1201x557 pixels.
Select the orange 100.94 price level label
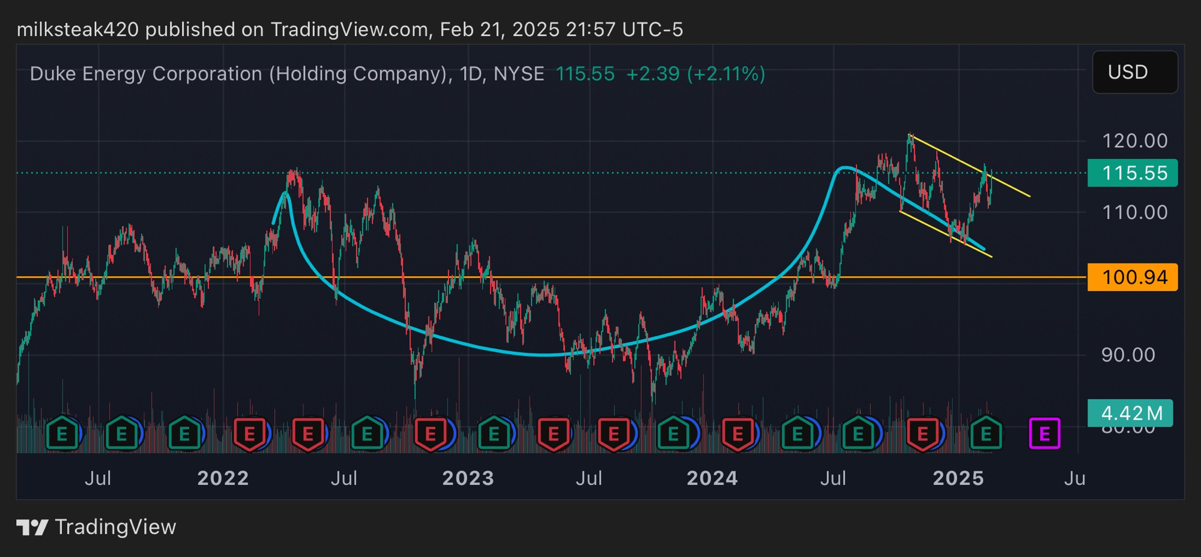click(1133, 277)
